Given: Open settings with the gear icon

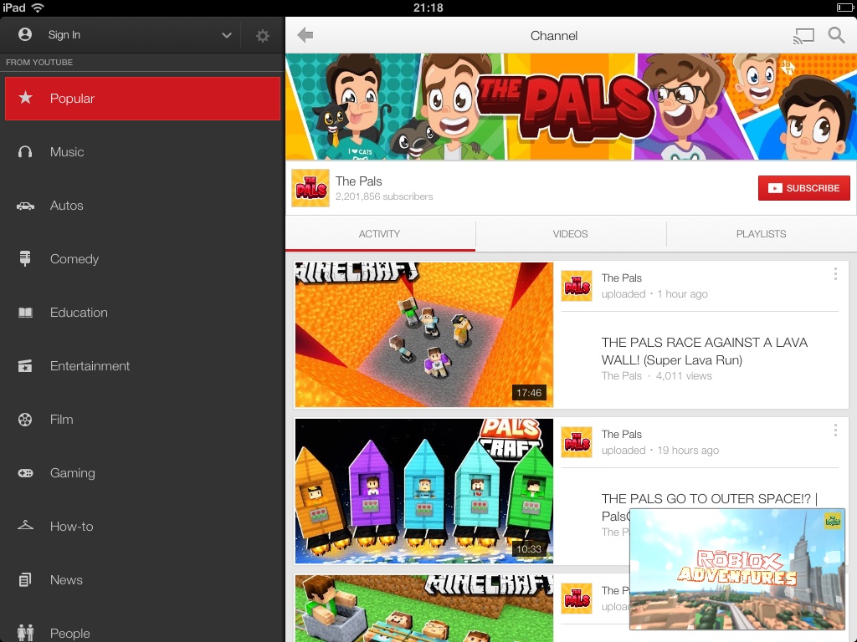Looking at the screenshot, I should click(263, 35).
